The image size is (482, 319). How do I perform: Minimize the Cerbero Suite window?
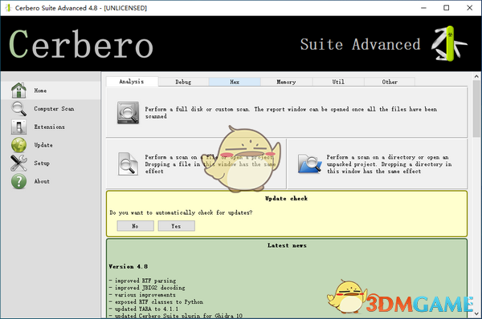click(x=423, y=8)
